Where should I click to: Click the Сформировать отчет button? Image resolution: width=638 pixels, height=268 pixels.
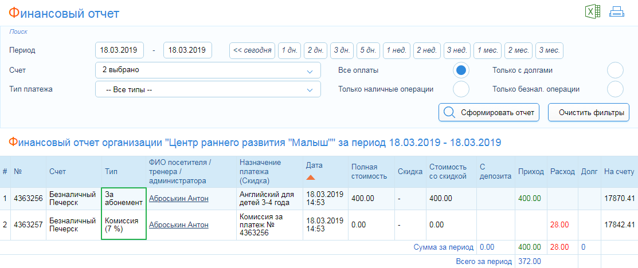(488, 112)
